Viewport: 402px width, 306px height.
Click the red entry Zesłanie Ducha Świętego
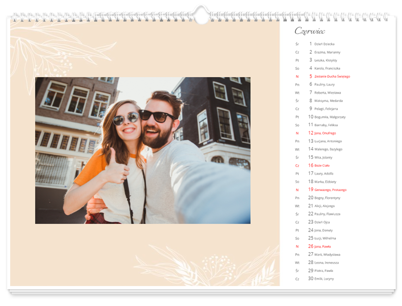(331, 77)
